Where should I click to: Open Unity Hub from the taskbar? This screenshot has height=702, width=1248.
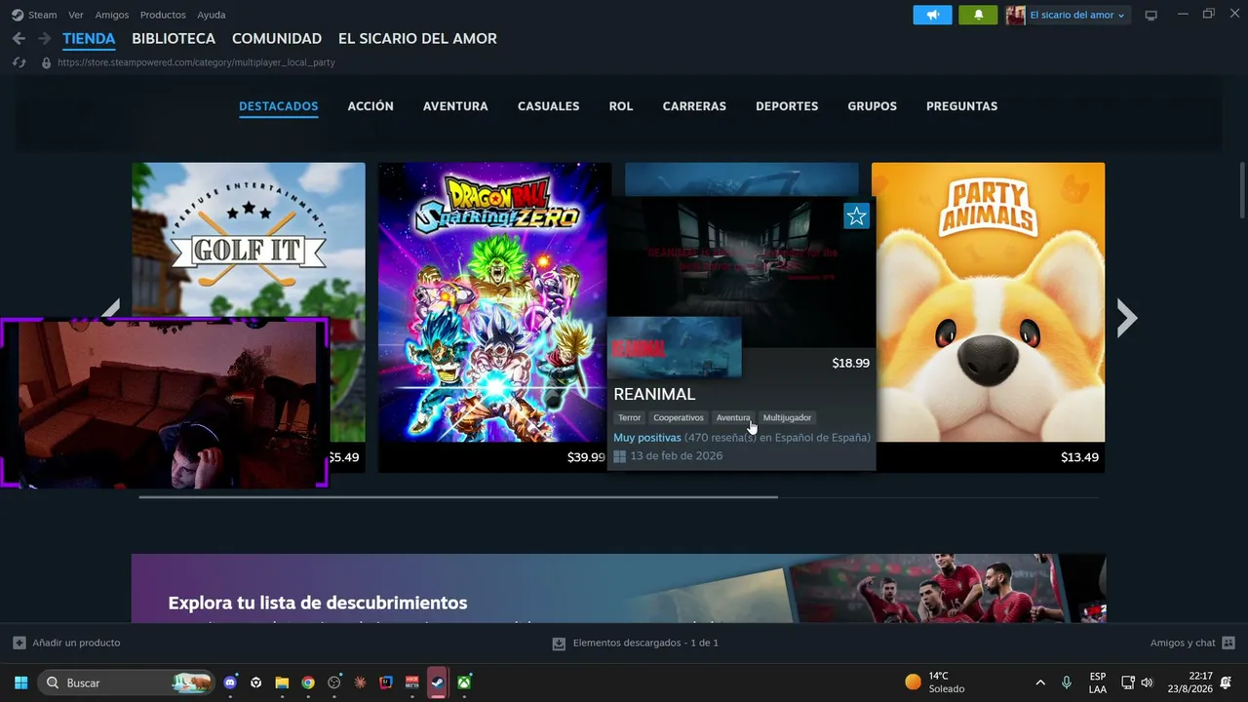tap(256, 682)
